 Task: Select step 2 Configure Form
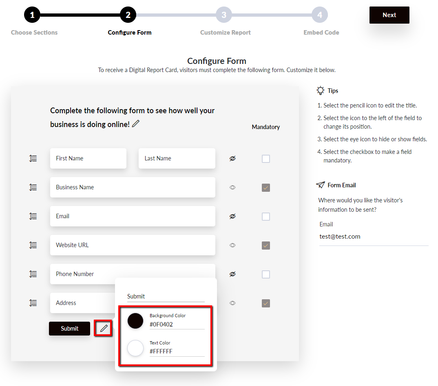pyautogui.click(x=128, y=15)
